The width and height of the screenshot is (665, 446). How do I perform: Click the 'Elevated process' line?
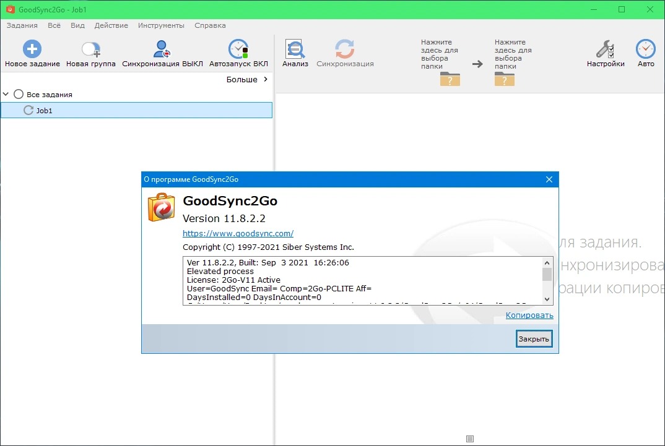click(x=220, y=271)
